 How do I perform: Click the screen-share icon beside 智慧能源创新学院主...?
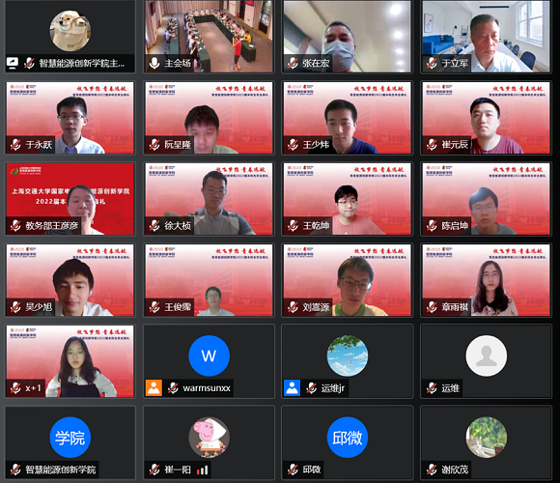13,63
